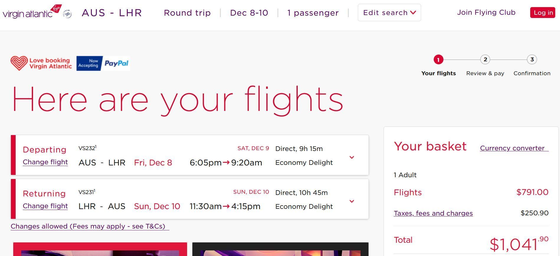Expand the departing VS232 flight details

pos(352,157)
